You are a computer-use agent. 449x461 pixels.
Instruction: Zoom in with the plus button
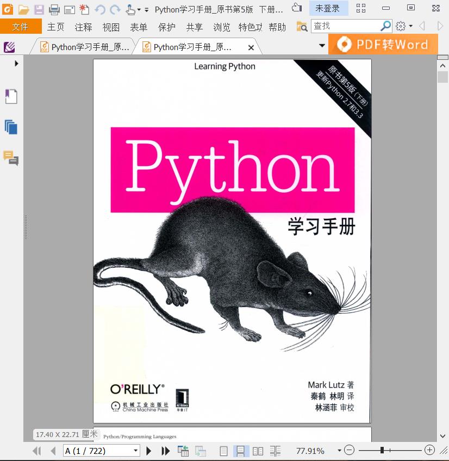tap(429, 450)
